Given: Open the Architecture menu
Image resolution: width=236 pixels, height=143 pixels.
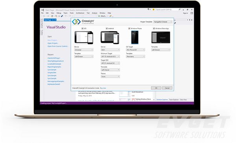Looking at the screenshot, I should pyautogui.click(x=80, y=13).
